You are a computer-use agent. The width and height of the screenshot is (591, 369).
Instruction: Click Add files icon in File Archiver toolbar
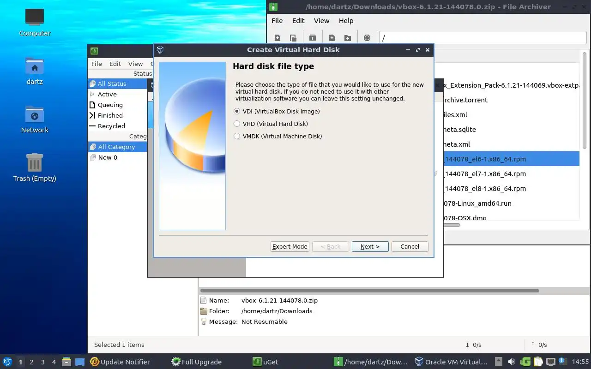[x=332, y=38]
